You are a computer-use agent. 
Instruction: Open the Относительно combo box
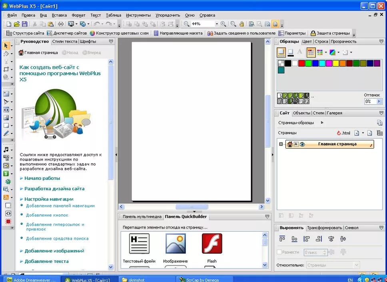click(x=333, y=265)
